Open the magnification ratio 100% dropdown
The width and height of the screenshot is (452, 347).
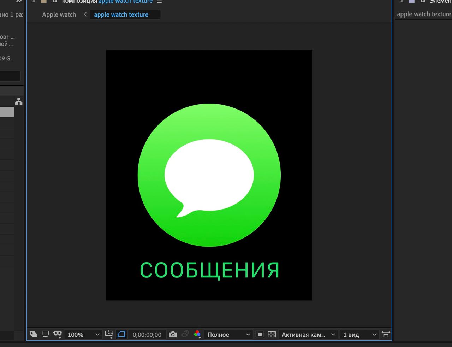pyautogui.click(x=83, y=334)
